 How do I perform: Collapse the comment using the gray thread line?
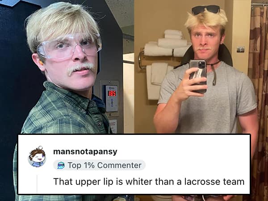37,184
